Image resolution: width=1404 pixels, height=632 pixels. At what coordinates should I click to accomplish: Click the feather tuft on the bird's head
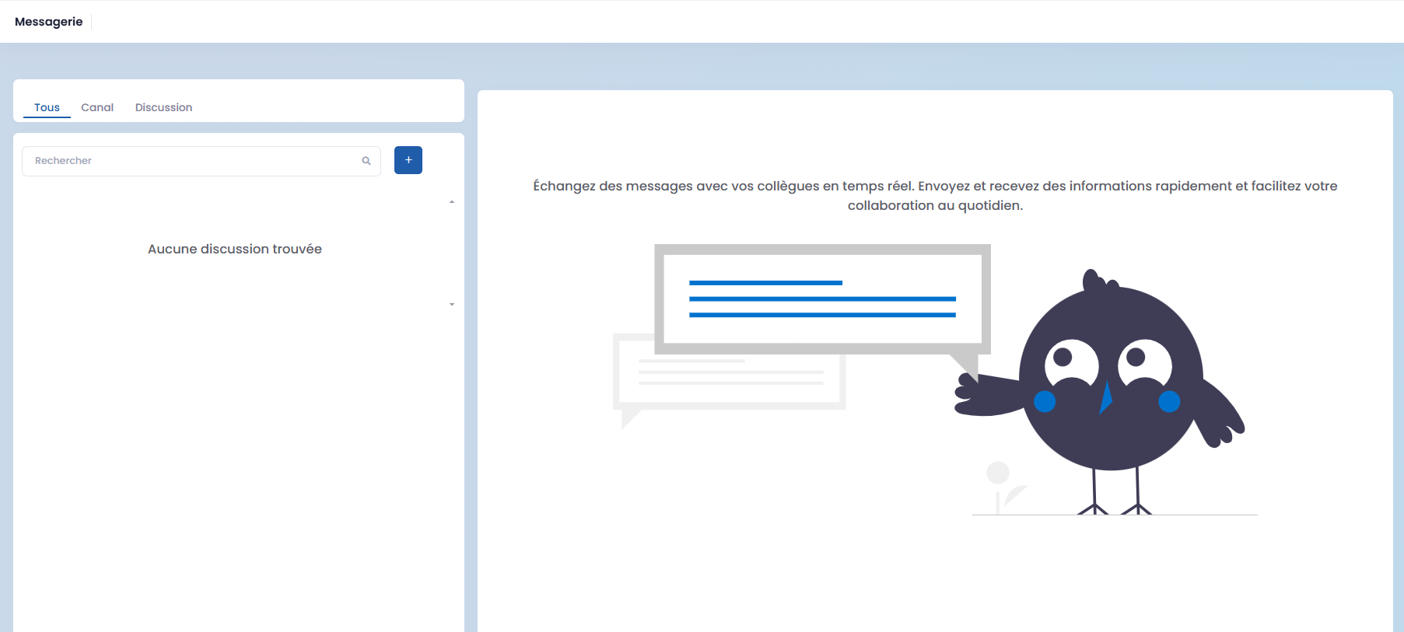[x=1094, y=280]
